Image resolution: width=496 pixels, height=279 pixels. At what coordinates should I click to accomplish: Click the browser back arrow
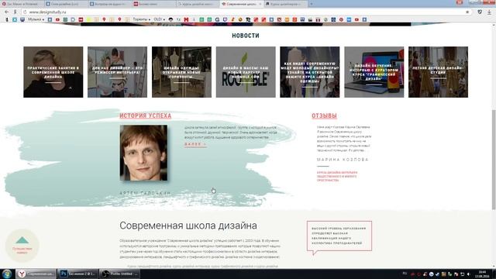click(7, 12)
